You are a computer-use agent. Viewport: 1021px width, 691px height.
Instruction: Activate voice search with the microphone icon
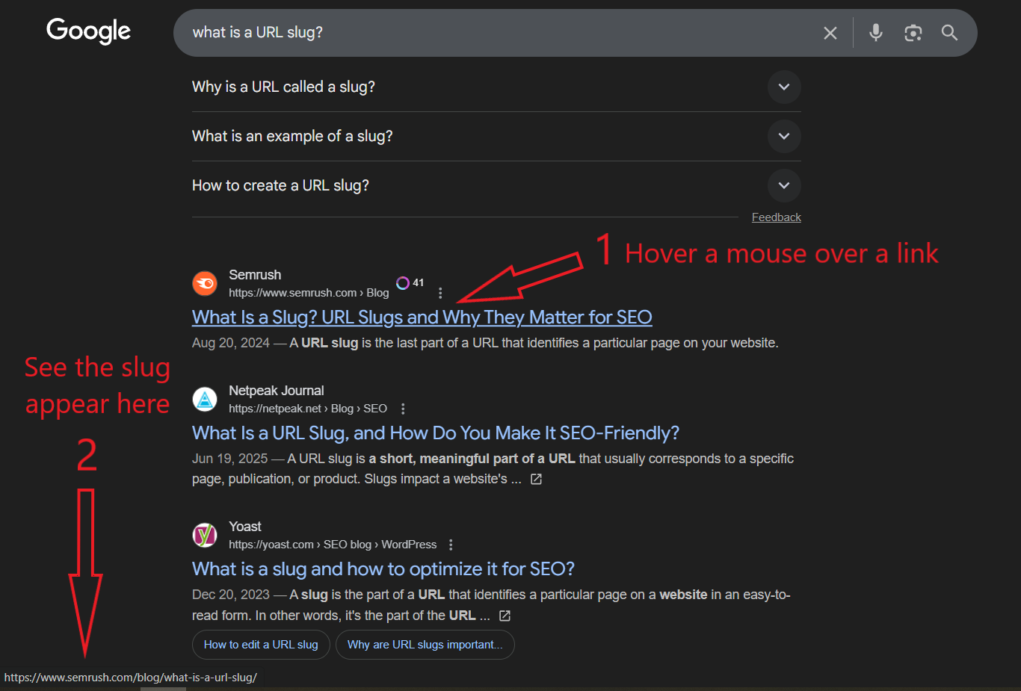tap(875, 32)
